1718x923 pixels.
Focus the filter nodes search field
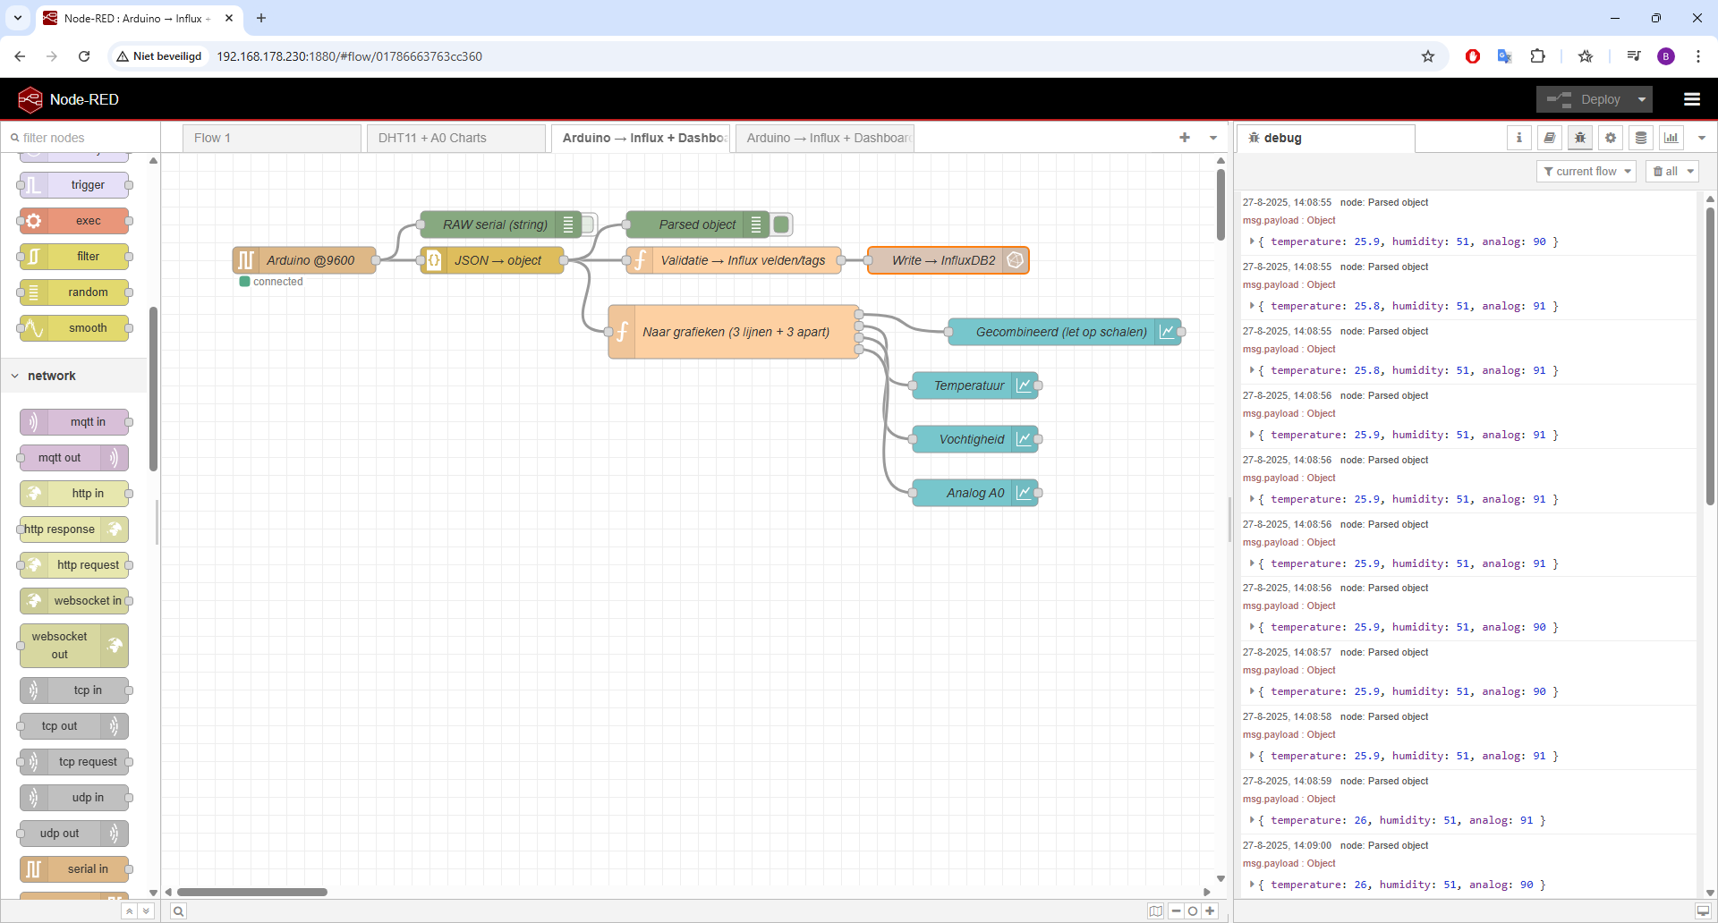coord(81,138)
